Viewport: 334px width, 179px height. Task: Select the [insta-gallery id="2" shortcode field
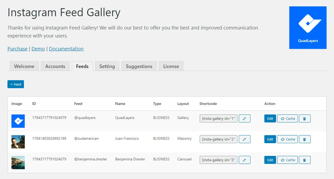[x=218, y=139]
